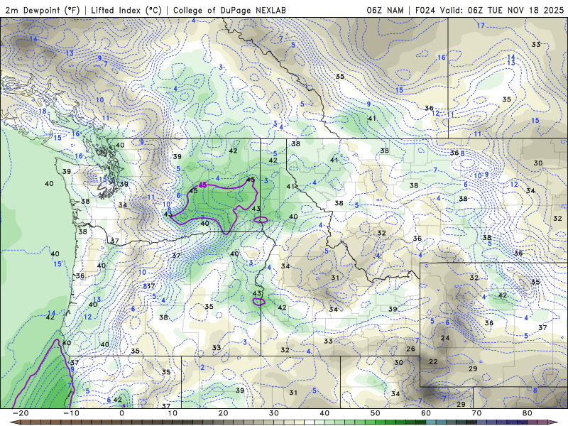Image resolution: width=568 pixels, height=426 pixels.
Task: Click the black '22' dewpoint value
Action: point(433,361)
